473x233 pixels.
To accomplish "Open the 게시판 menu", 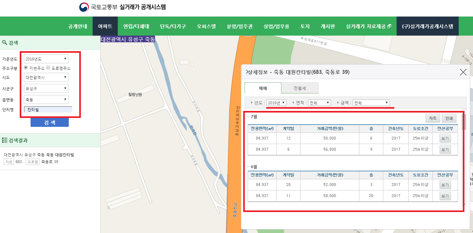I will tap(328, 26).
